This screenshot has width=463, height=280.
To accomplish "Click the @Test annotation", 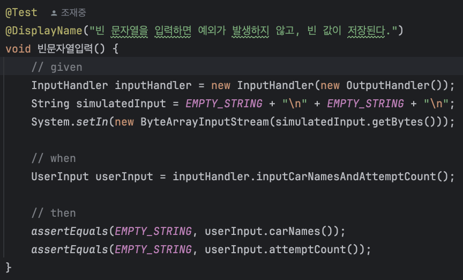I will click(x=21, y=13).
